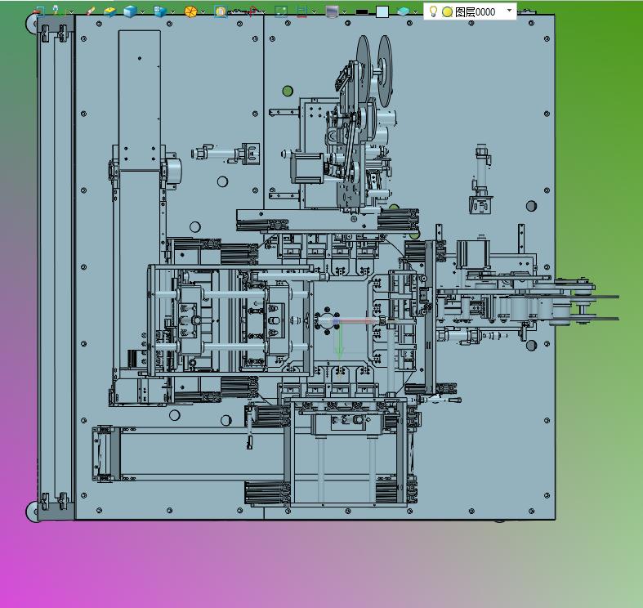Expand dropdown beside the teal layers icon
This screenshot has height=608, width=643.
[415, 12]
